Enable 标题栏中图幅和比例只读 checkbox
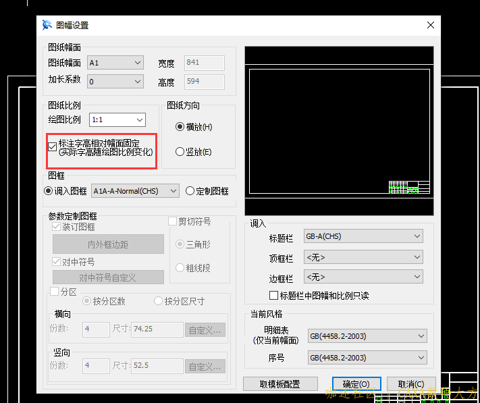Screen dimensions: 480x403 tap(274, 296)
